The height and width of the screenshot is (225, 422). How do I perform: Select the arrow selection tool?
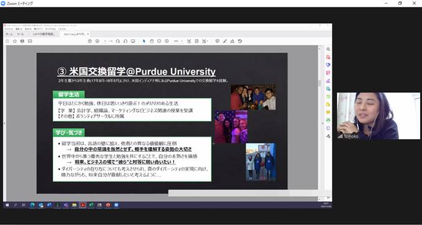coord(144,41)
